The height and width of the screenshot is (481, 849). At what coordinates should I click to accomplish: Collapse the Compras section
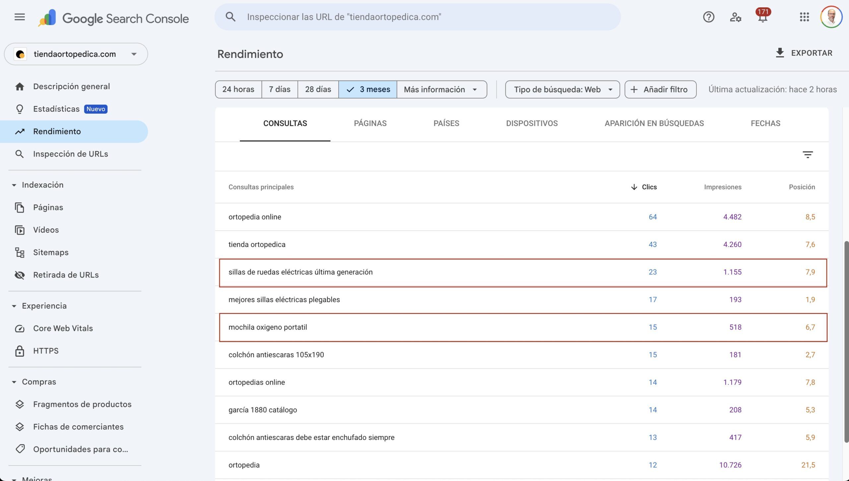coord(34,382)
